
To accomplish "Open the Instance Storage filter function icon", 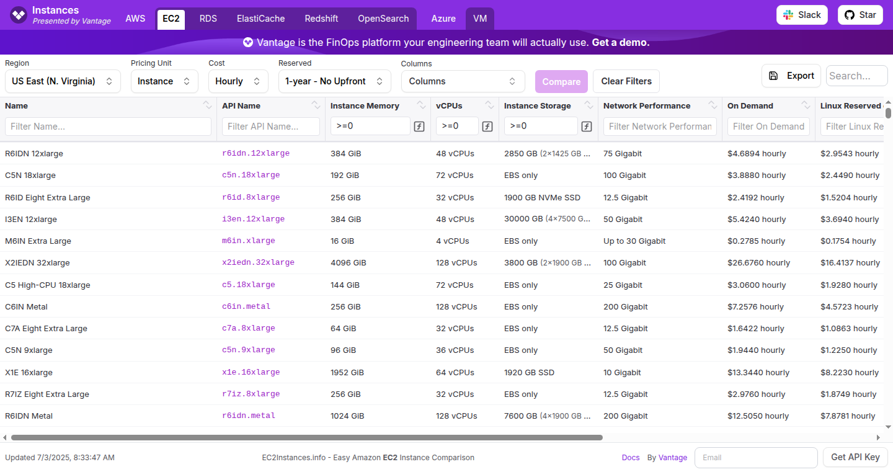I will [x=587, y=127].
